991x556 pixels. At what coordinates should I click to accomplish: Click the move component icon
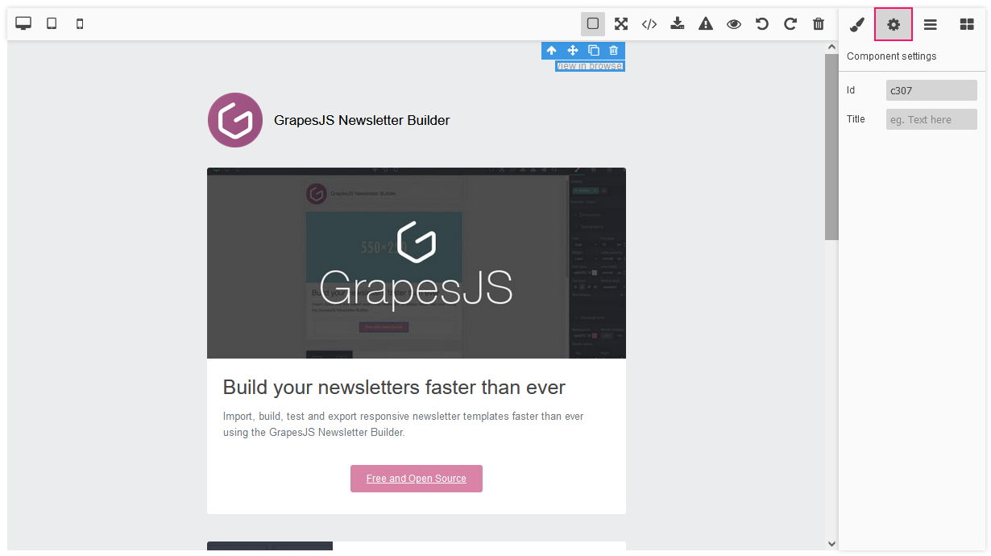573,51
